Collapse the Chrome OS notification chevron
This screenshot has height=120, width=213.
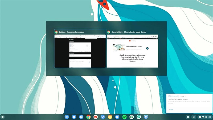pos(185,96)
